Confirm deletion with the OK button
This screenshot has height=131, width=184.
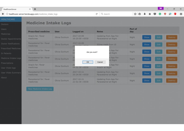click(88, 62)
